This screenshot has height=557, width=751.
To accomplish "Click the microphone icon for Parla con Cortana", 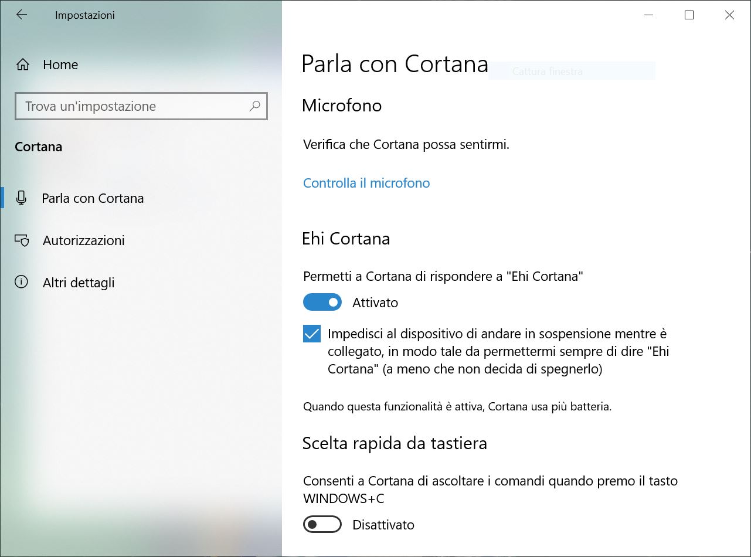I will click(22, 198).
